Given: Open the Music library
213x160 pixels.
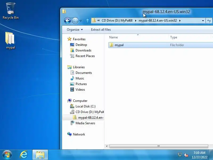Looking at the screenshot, I should [80, 78].
